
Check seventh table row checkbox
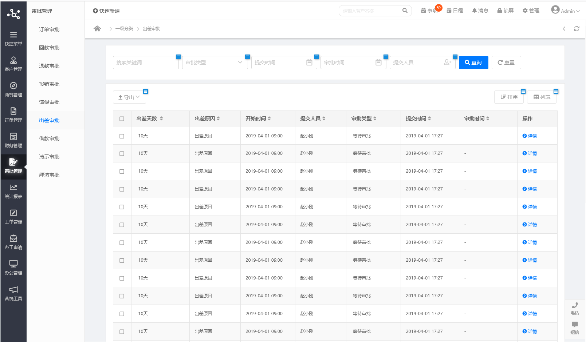click(x=122, y=242)
